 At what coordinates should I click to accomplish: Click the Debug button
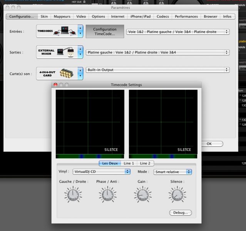click(181, 213)
